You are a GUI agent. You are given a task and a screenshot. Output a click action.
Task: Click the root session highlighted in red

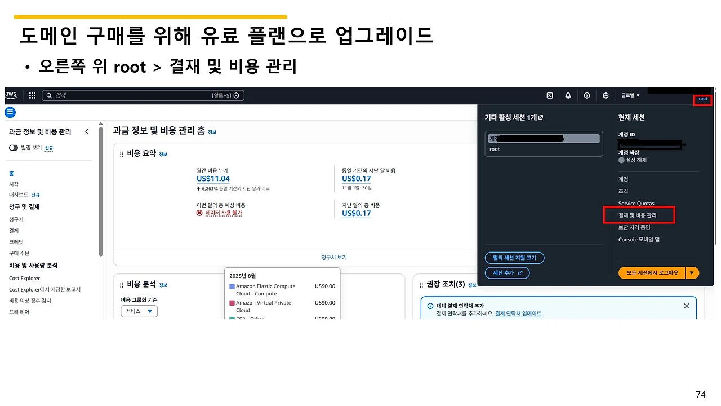pyautogui.click(x=702, y=99)
